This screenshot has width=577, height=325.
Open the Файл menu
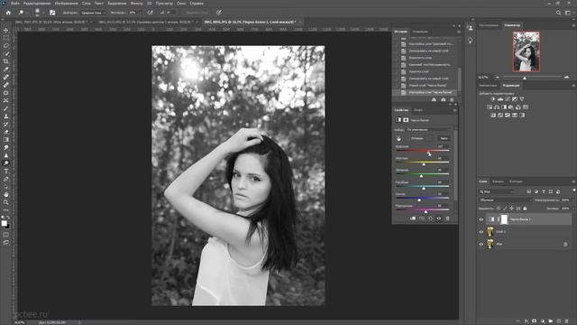pos(15,4)
